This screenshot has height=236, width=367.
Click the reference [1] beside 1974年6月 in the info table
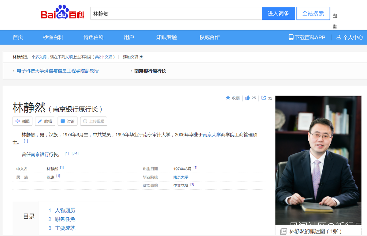[x=195, y=168]
